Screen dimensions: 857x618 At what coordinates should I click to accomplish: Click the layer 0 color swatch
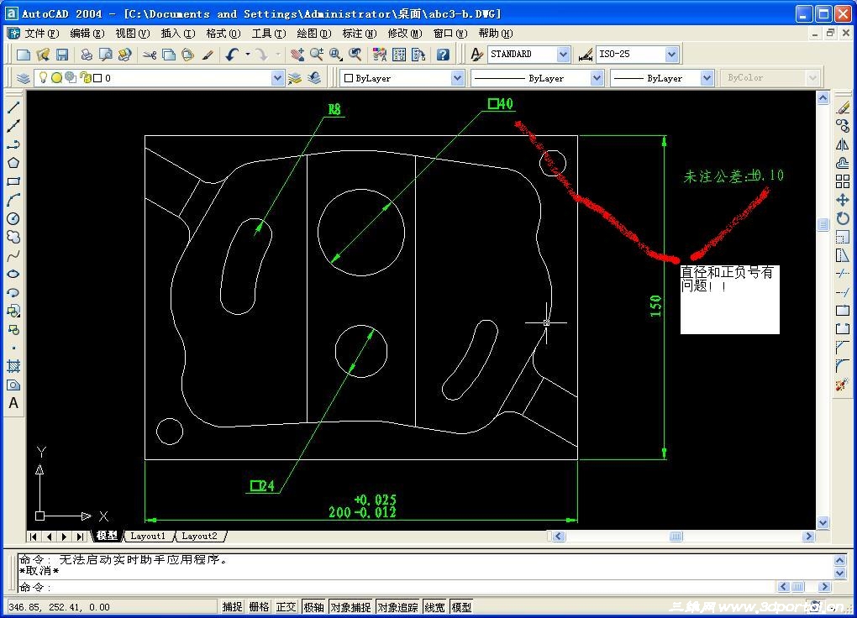[x=97, y=78]
